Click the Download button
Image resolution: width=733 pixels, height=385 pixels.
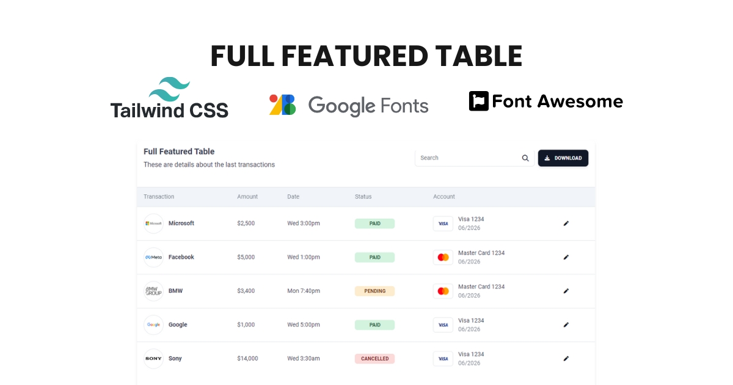(563, 158)
